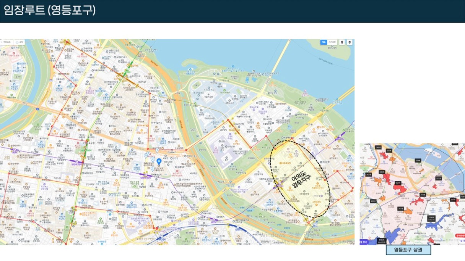Click the purple 보기 button on district map
This screenshot has height=261, width=465.
coord(364,242)
